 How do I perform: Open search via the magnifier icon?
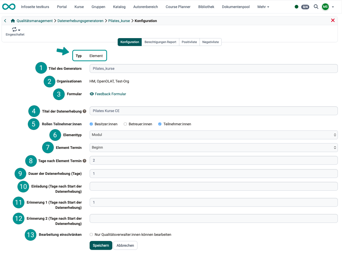pos(316,7)
